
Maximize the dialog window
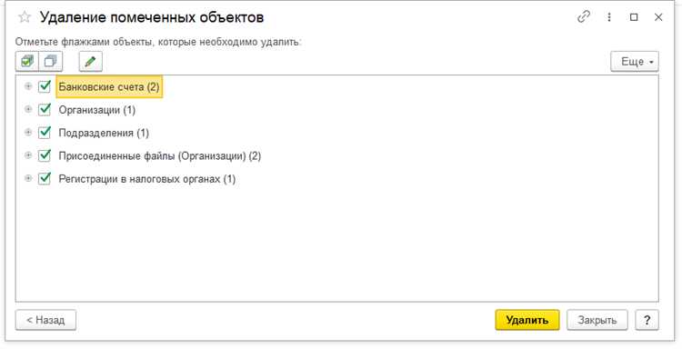coord(634,17)
